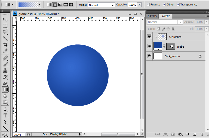Delete layer using the trash icon
Viewport: 209px width, 138px height.
202,134
